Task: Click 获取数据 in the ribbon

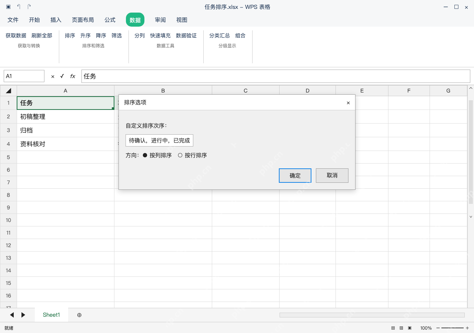Action: [x=16, y=36]
